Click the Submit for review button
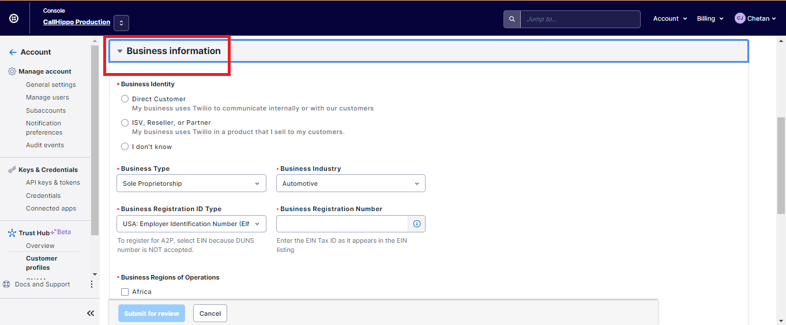 click(x=152, y=313)
